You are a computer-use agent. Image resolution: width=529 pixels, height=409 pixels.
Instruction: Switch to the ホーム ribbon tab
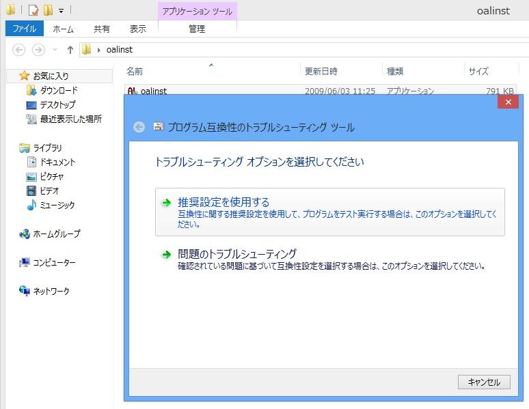63,29
